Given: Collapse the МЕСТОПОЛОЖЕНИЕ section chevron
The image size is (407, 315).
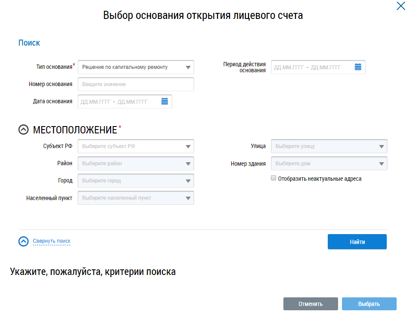Looking at the screenshot, I should pyautogui.click(x=24, y=130).
